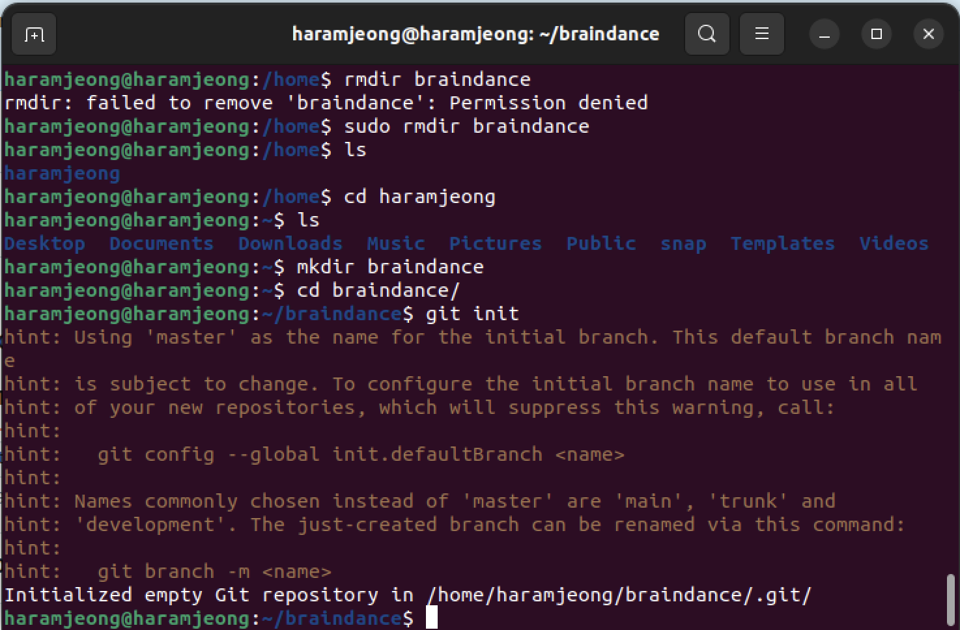Click the 'Pictures' folder name
The height and width of the screenshot is (630, 960).
pos(495,243)
